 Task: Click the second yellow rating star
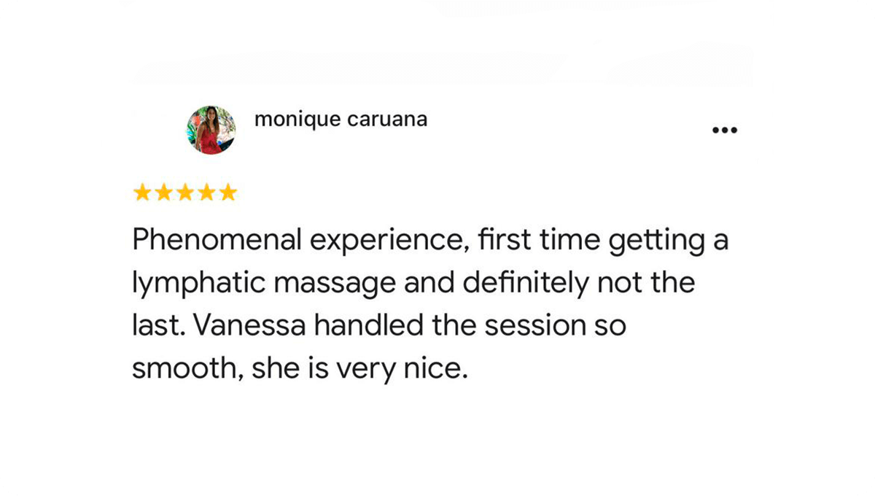pos(164,193)
